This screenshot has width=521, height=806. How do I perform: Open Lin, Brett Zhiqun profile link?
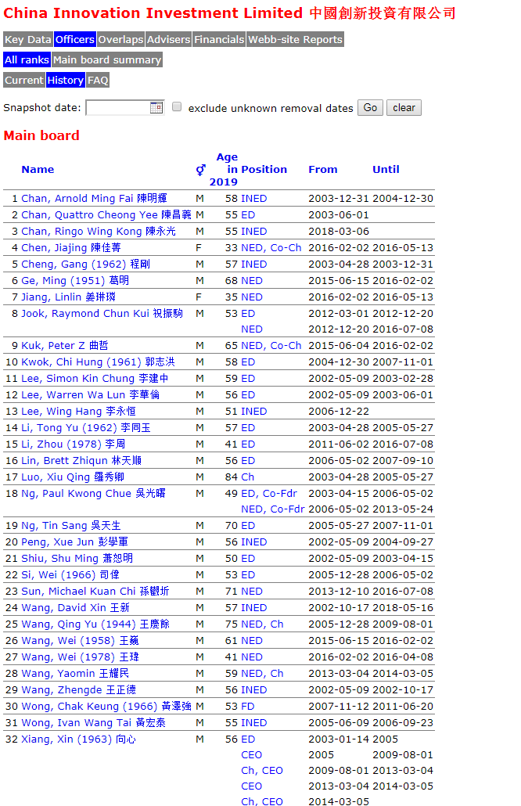pyautogui.click(x=81, y=461)
